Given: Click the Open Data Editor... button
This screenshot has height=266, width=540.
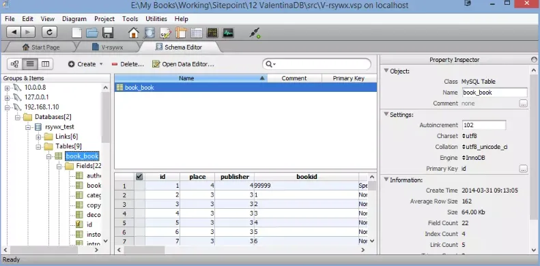Looking at the screenshot, I should click(183, 64).
